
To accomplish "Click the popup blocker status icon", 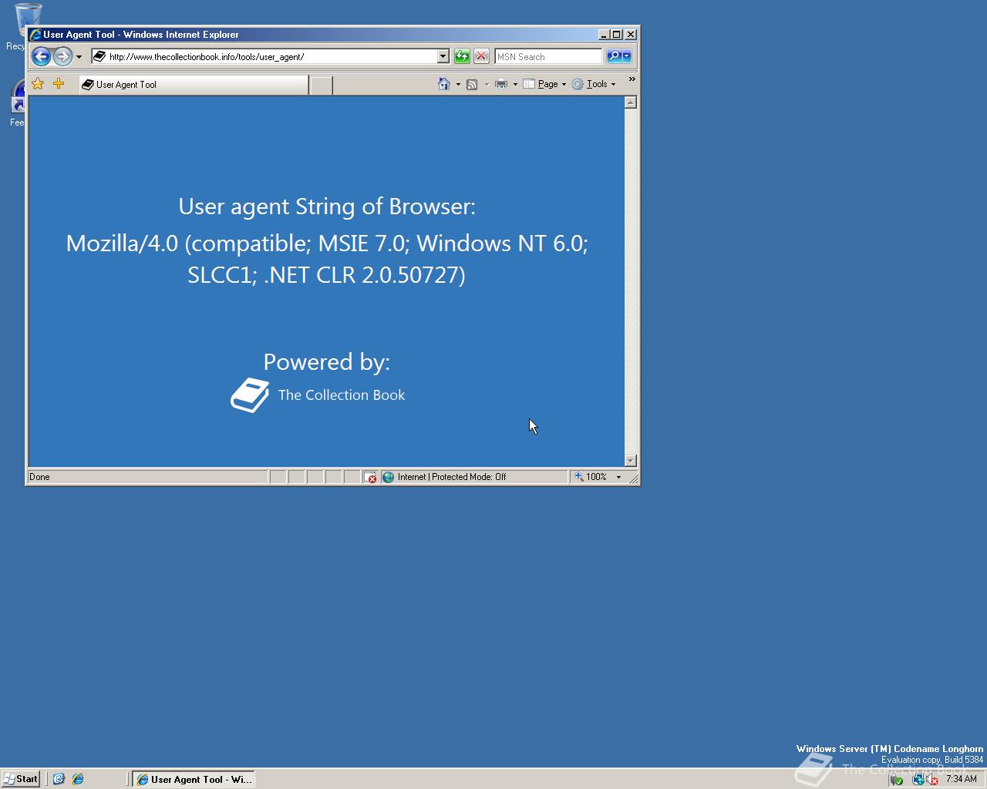I will tap(370, 477).
